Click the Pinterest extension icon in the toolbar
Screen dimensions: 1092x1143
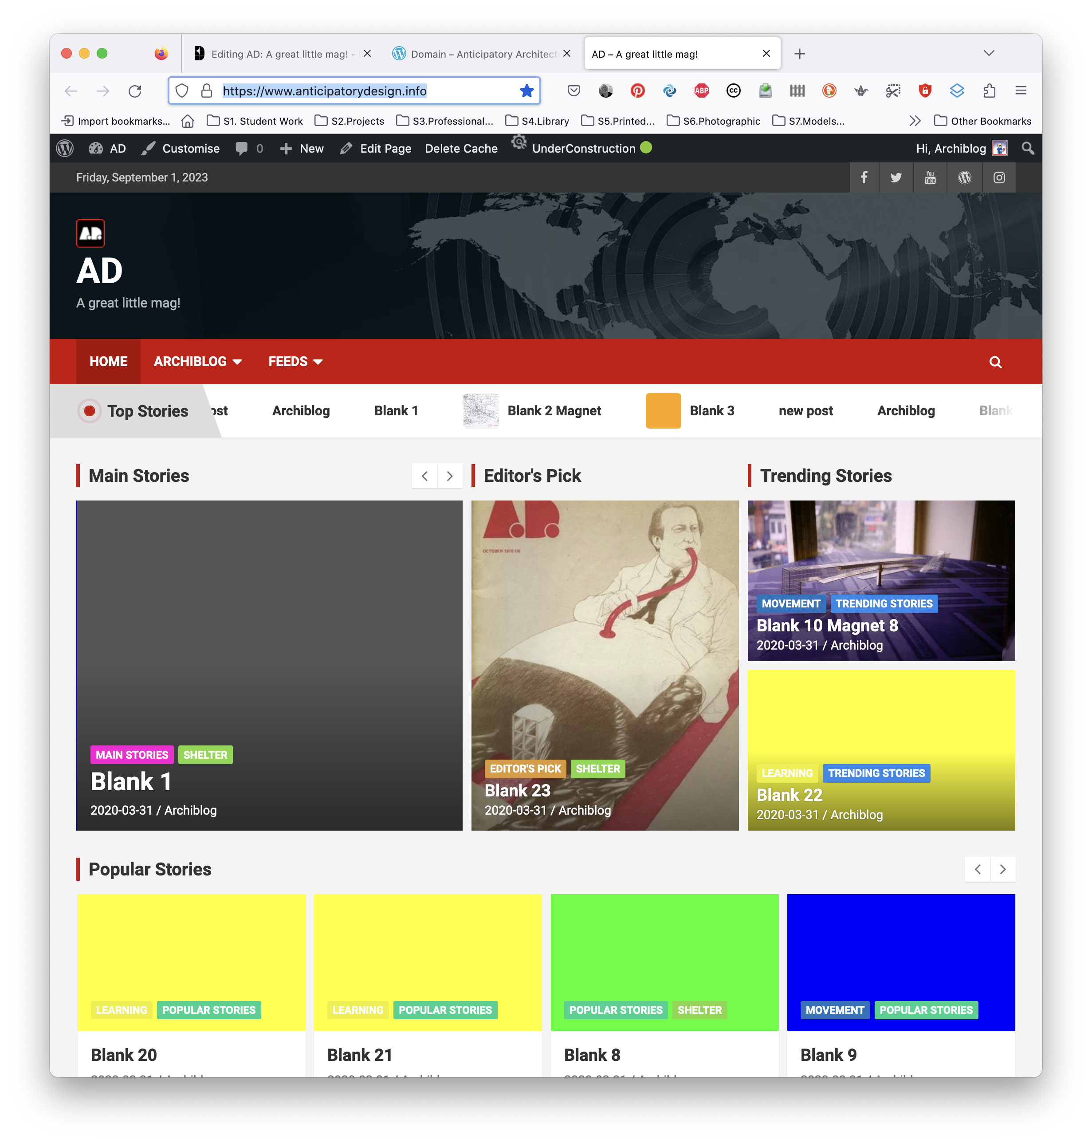coord(637,91)
